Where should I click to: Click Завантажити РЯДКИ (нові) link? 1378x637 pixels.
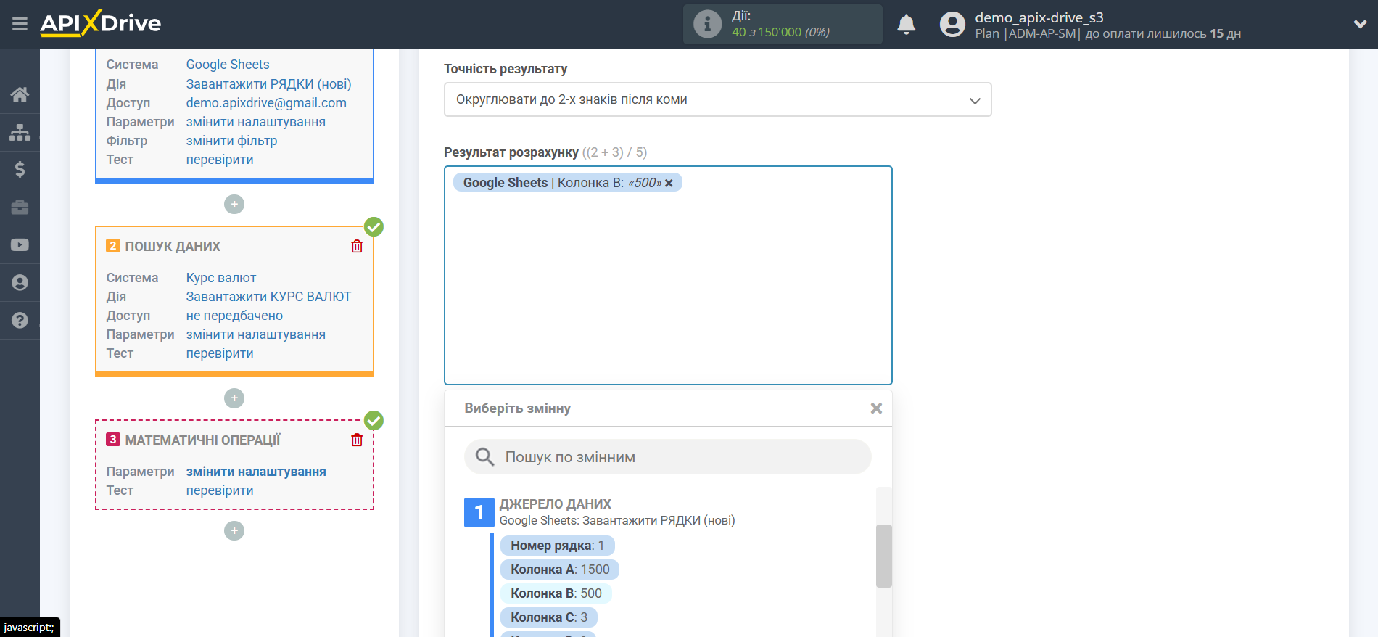(268, 84)
